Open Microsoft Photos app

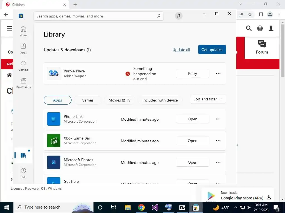(x=193, y=162)
